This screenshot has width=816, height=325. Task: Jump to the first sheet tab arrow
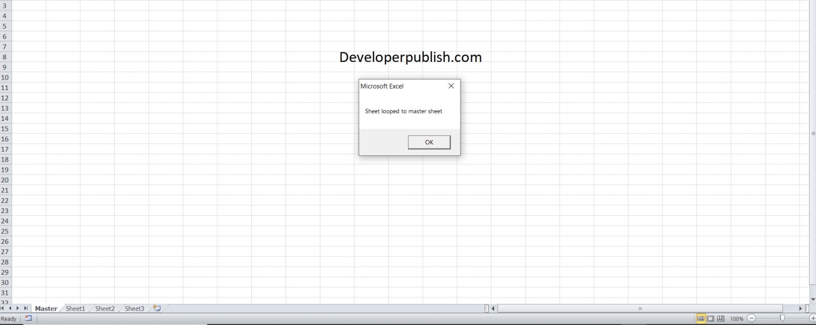click(3, 309)
